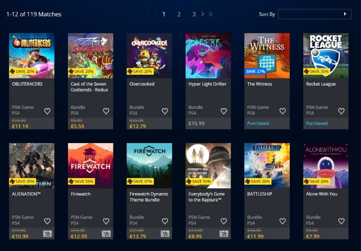This screenshot has height=251, width=361.
Task: Click the Firewatch add-to-cart icon
Action: coord(106,234)
